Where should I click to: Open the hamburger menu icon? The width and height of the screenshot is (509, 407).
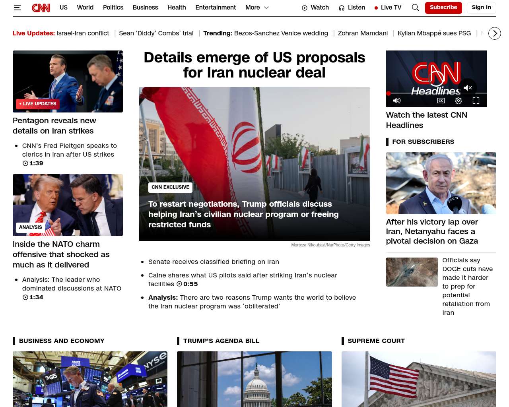click(17, 8)
